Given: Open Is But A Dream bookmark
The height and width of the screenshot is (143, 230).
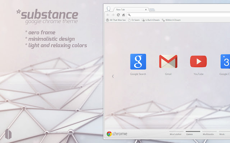Looking at the screenshot, I should pos(151,20).
